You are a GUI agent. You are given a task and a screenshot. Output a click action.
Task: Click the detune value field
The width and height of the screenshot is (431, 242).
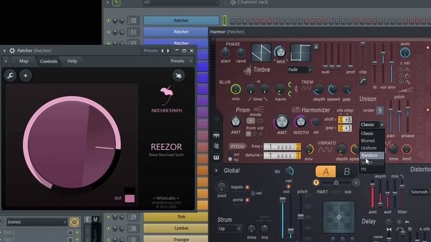[x=282, y=155]
